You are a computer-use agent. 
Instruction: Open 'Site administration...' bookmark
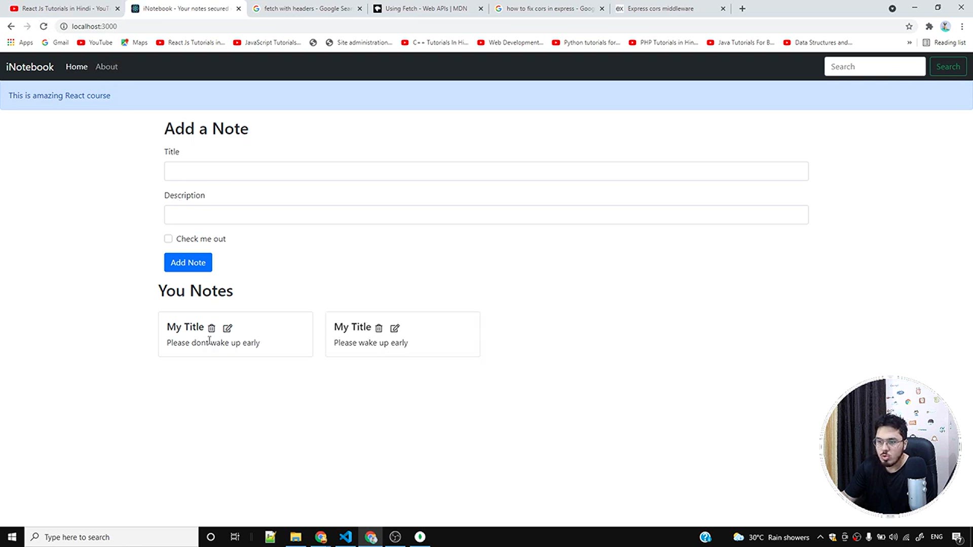(x=359, y=43)
